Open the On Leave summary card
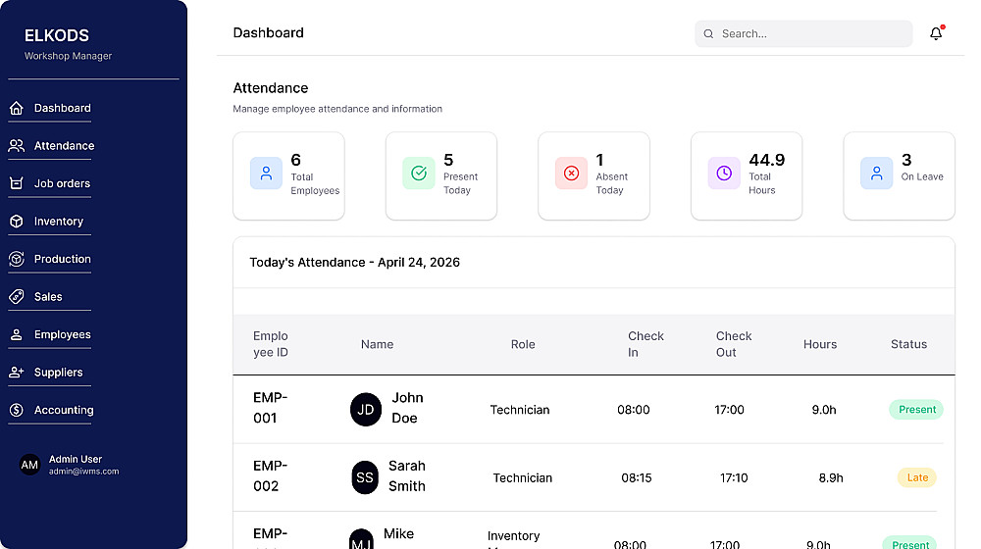This screenshot has height=549, width=981. [x=899, y=175]
